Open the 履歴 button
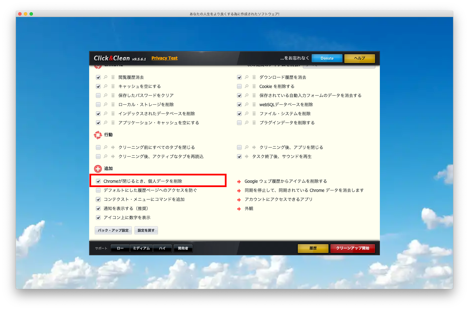469x310 pixels. (313, 248)
